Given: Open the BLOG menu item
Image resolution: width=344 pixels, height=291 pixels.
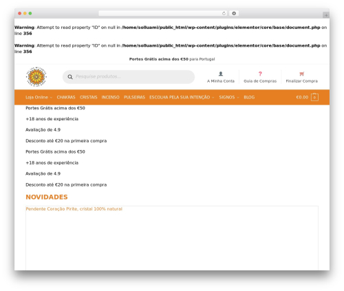Looking at the screenshot, I should [249, 97].
